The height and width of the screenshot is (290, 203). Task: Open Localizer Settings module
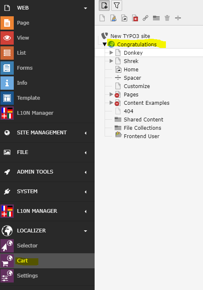[47, 276]
